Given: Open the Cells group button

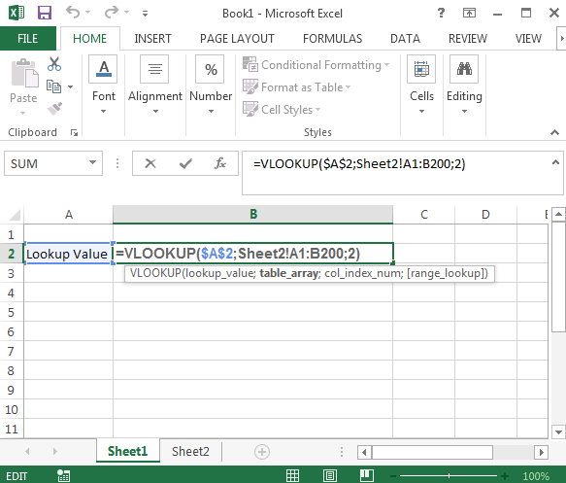Looking at the screenshot, I should coord(421,86).
